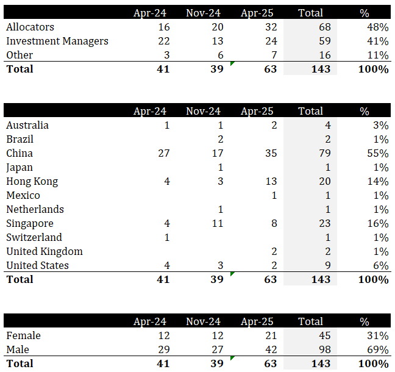This screenshot has height=372, width=395.
Task: Select Female Apr-25 value 21
Action: 271,335
